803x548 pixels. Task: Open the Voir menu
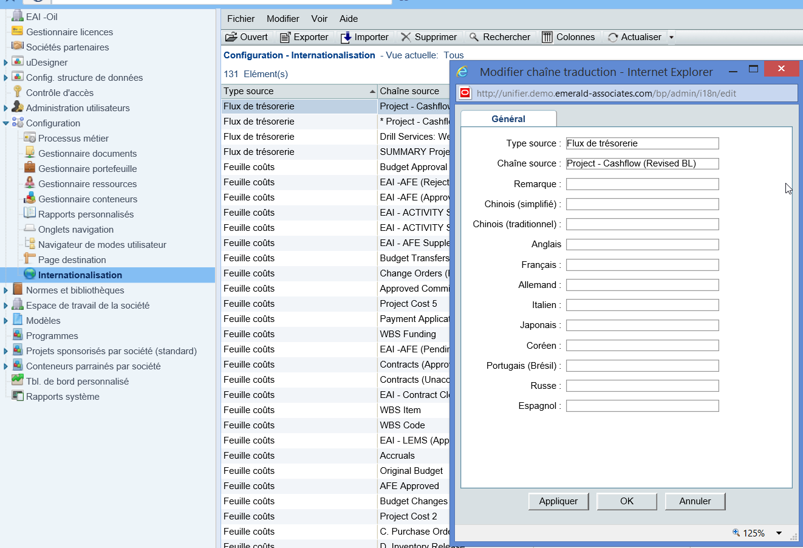coord(319,19)
